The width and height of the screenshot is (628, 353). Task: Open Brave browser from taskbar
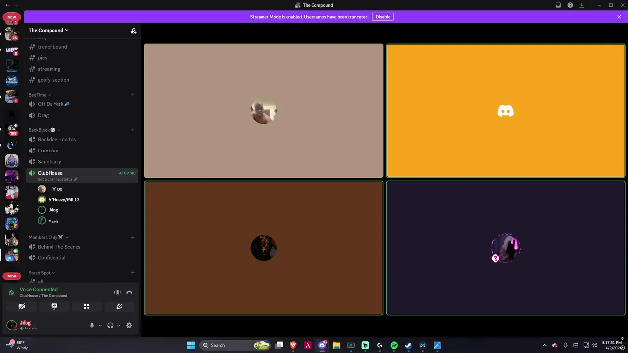293,345
